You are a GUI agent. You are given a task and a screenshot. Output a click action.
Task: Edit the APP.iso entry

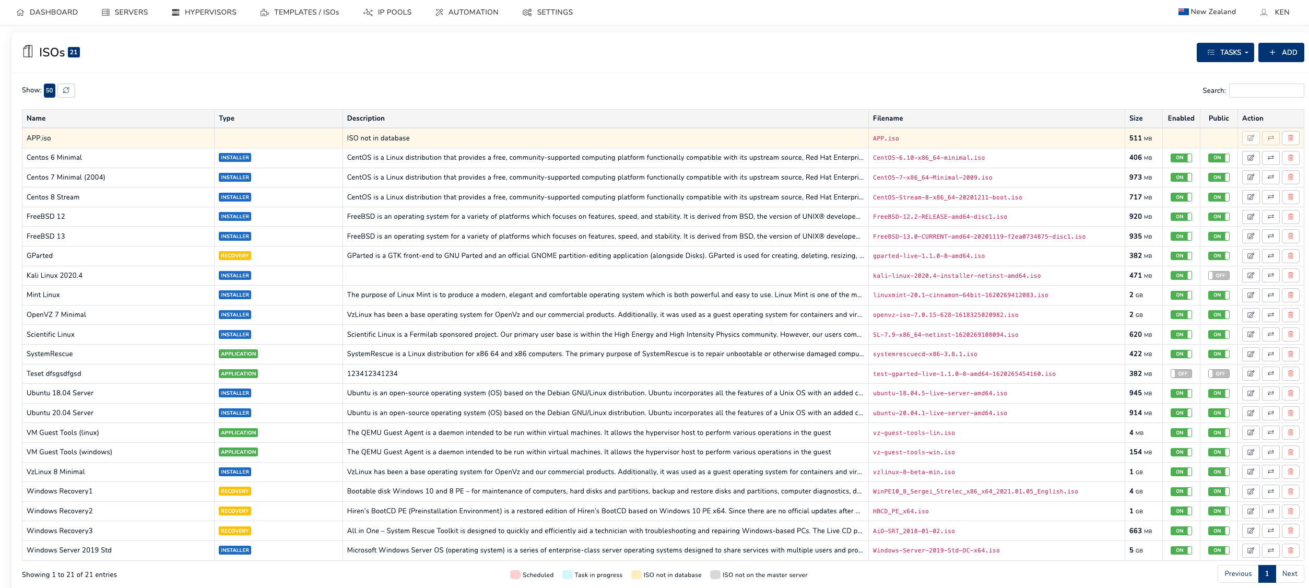pyautogui.click(x=1251, y=138)
